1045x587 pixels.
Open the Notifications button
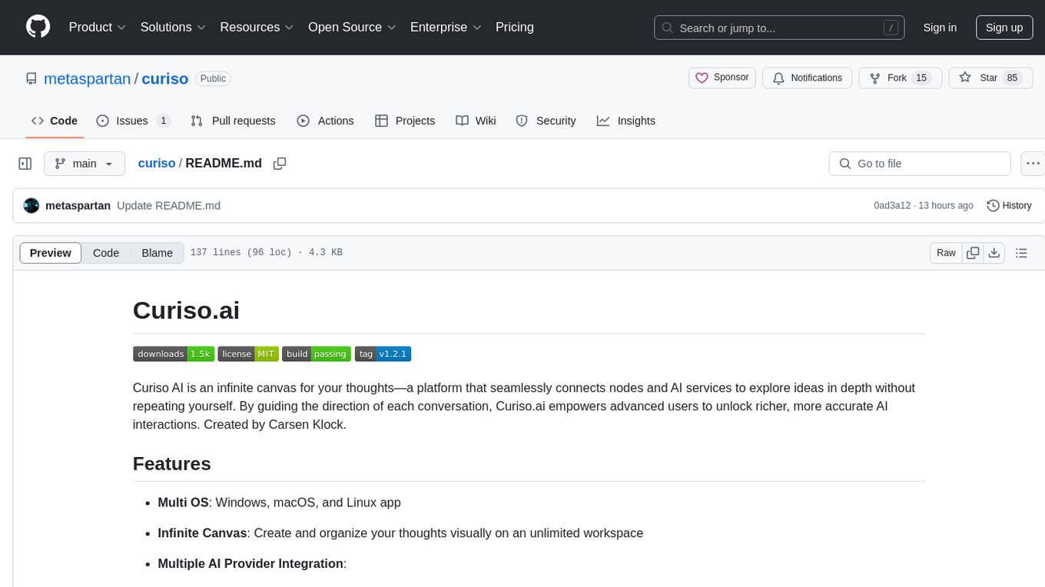pyautogui.click(x=808, y=78)
